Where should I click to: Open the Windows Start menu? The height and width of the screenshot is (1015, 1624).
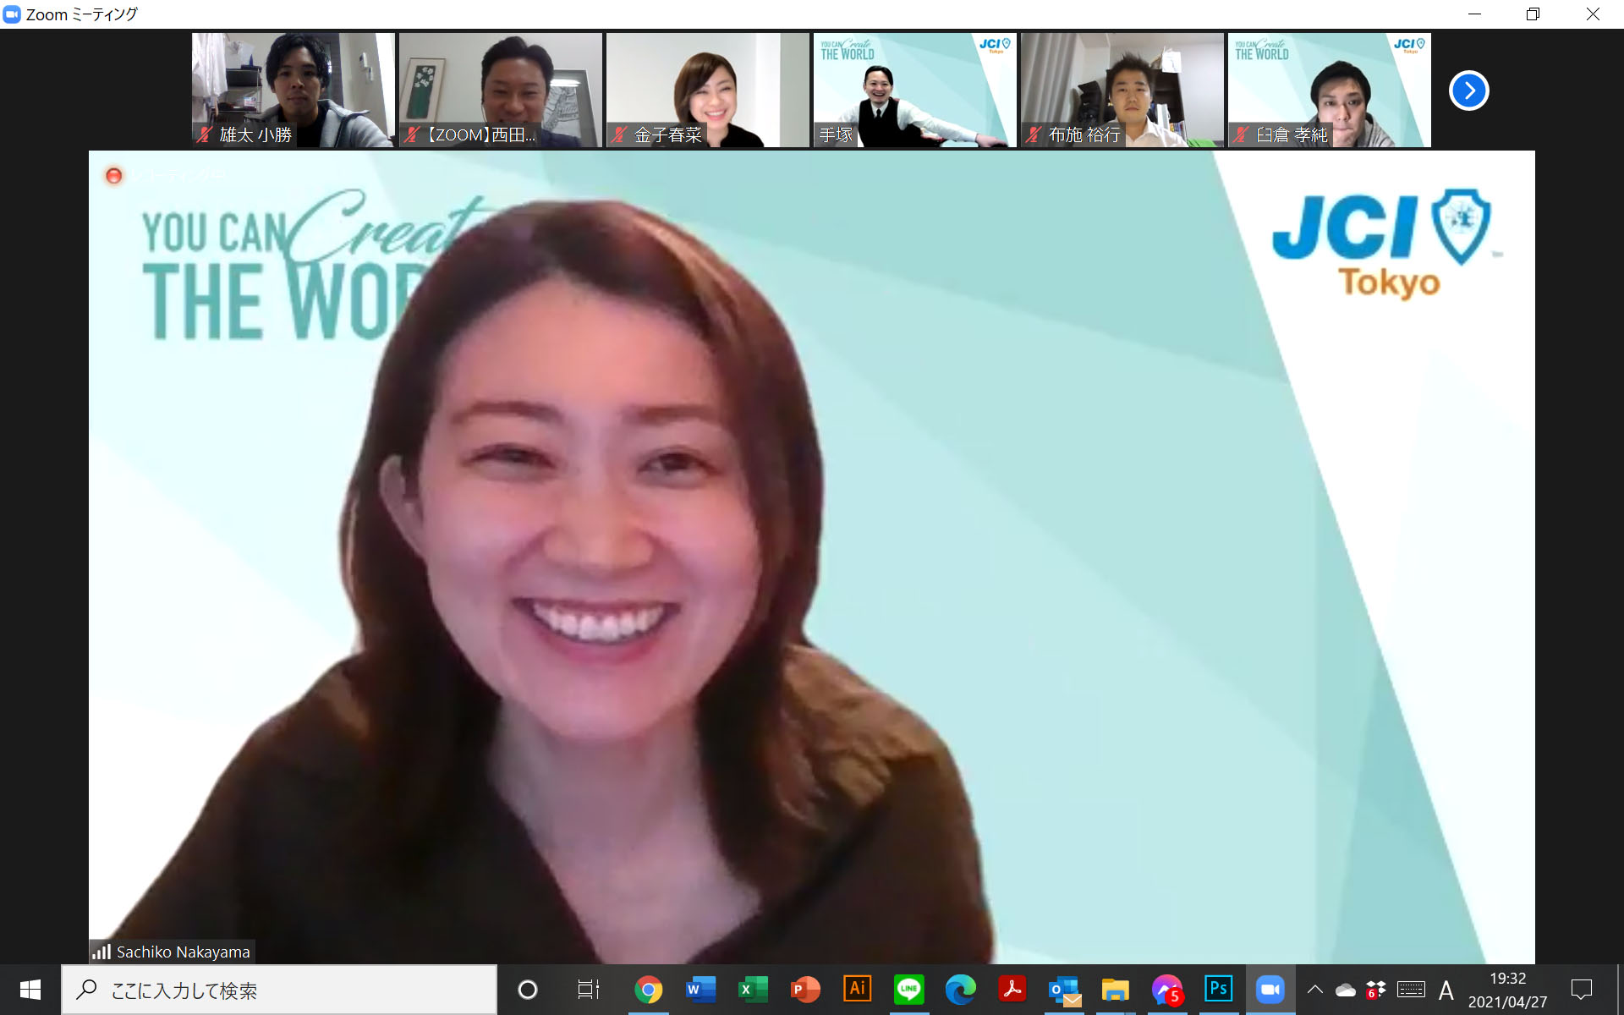point(30,990)
